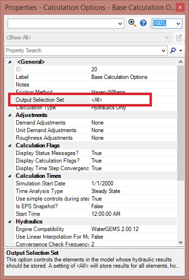Click None value for Unit Demand Adjustments
Screen dimensions: 189x280
pos(98,130)
